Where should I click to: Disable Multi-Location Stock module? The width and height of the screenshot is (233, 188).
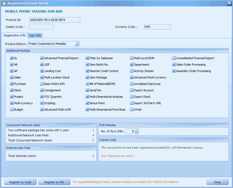(x=42, y=77)
